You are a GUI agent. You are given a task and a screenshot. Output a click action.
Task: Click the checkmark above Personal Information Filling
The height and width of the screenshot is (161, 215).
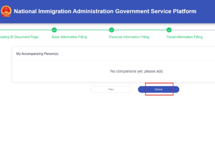coord(112,30)
